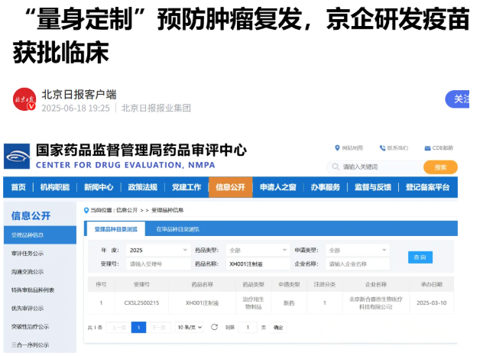The image size is (480, 356).
Task: Click the magnifier icon in the search box
Action: tap(336, 167)
